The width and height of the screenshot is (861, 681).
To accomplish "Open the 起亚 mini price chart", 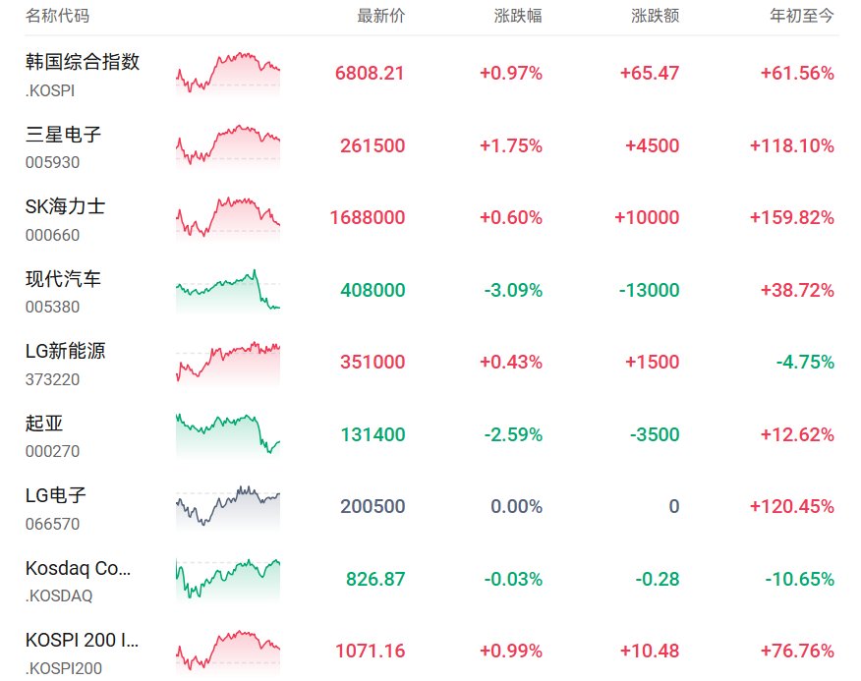I will [x=228, y=435].
